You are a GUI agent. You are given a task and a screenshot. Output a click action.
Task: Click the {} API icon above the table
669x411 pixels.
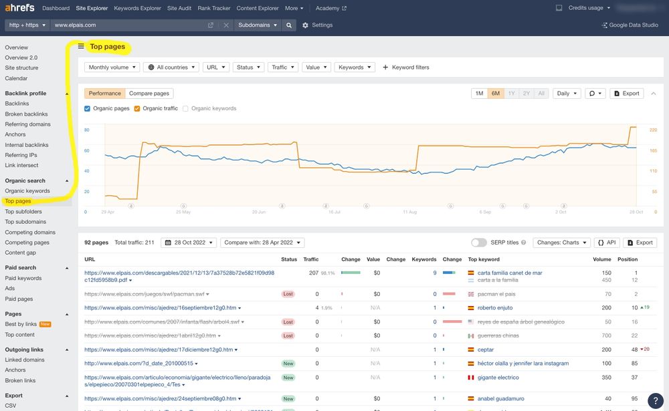(x=607, y=243)
